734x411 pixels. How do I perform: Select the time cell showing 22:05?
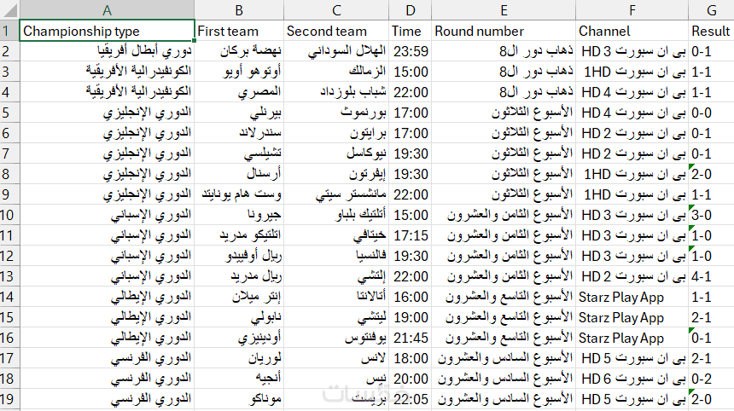(x=411, y=400)
